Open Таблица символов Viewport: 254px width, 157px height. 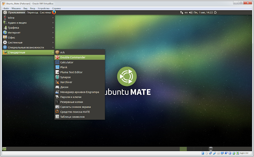click(x=80, y=117)
